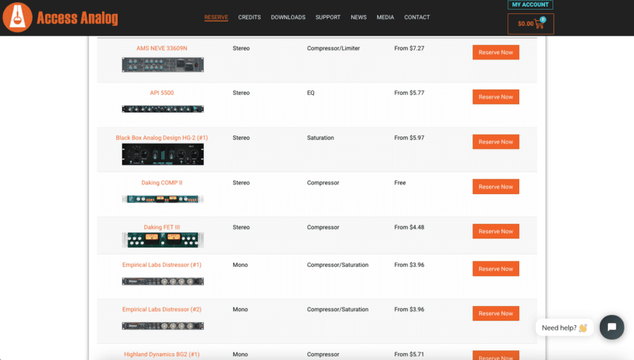Select the 'Compressor/Limiter' type text
The height and width of the screenshot is (360, 634).
point(333,48)
